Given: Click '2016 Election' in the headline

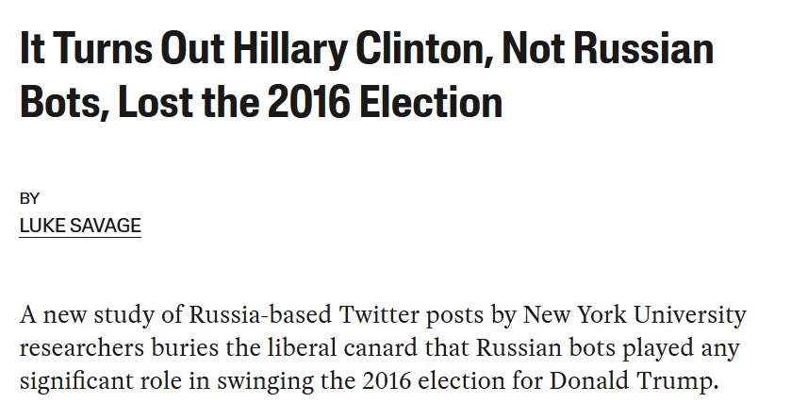Looking at the screenshot, I should pos(385,101).
